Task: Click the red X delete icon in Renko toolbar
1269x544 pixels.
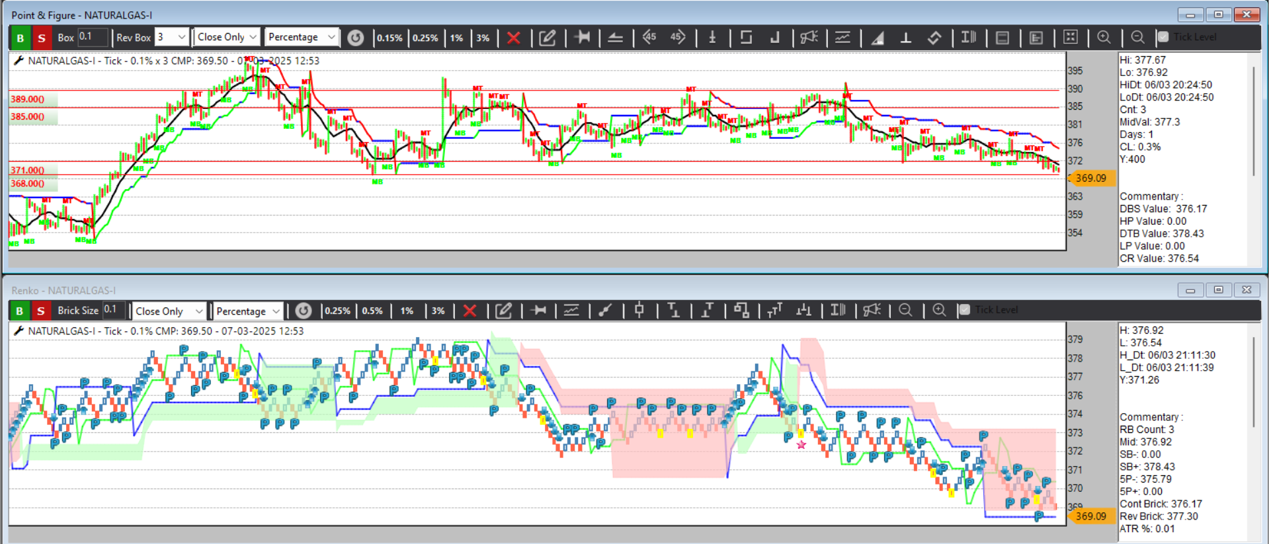Action: (x=470, y=311)
